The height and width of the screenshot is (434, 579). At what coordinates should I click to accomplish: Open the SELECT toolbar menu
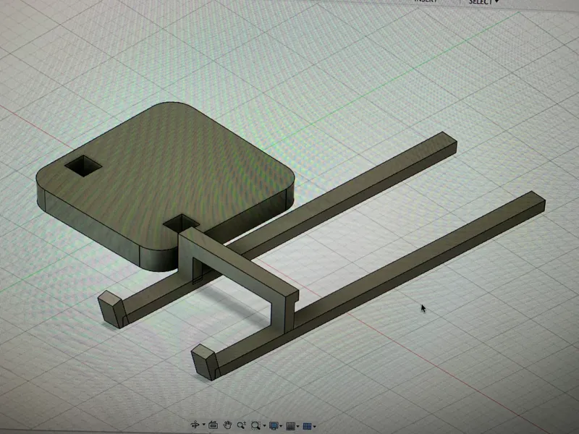(483, 2)
